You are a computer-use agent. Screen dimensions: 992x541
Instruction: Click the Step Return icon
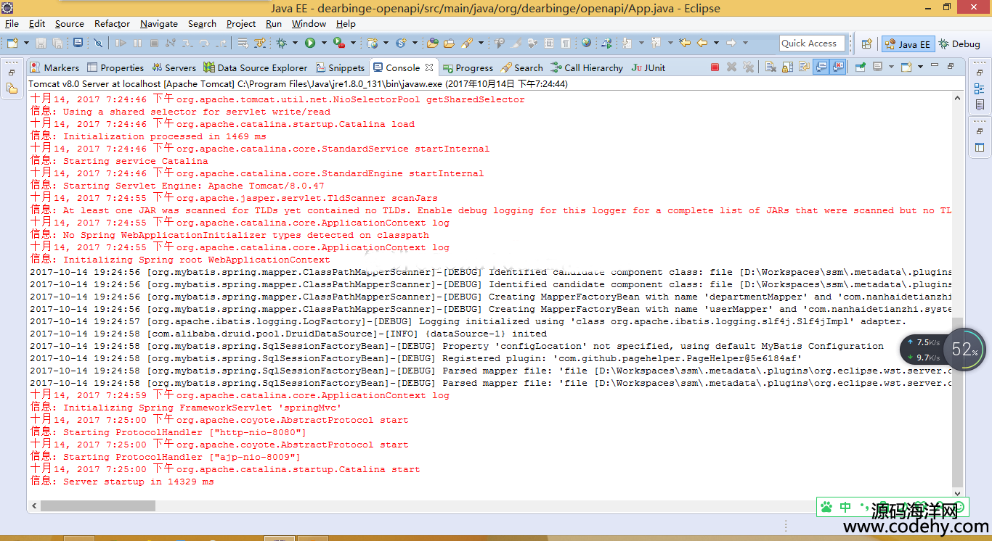(221, 43)
